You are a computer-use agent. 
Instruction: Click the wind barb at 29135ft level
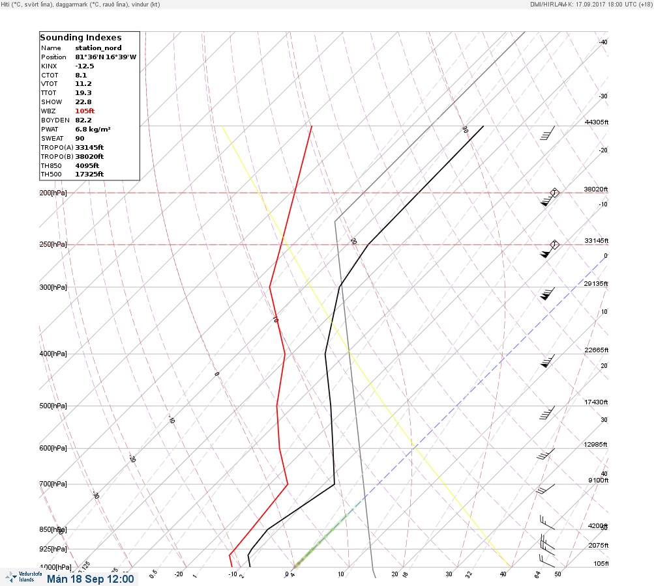click(547, 294)
